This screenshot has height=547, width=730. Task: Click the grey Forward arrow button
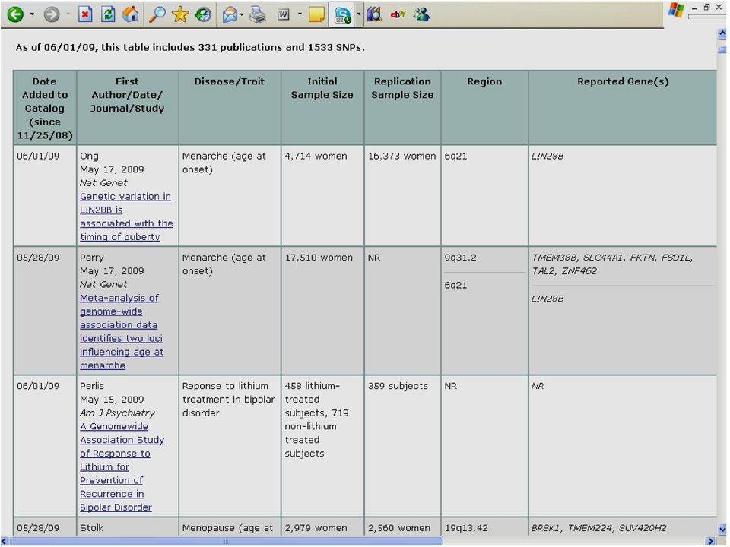(x=51, y=14)
